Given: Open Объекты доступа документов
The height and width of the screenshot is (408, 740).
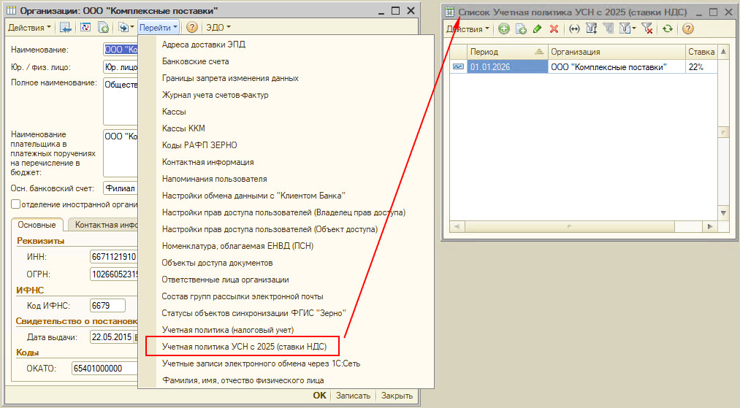Looking at the screenshot, I should [217, 263].
